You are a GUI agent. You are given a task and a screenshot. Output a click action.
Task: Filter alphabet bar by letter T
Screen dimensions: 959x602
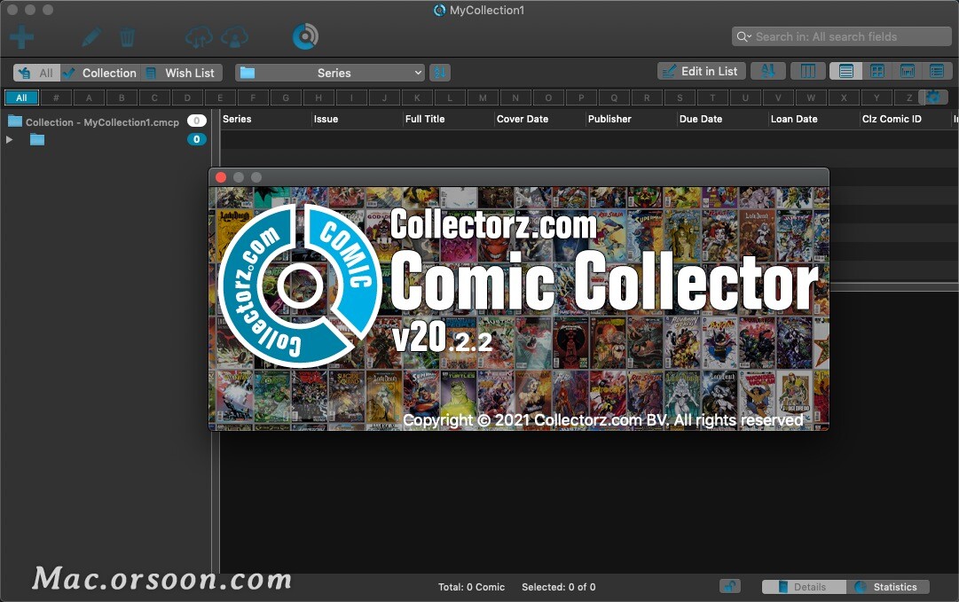pyautogui.click(x=712, y=98)
